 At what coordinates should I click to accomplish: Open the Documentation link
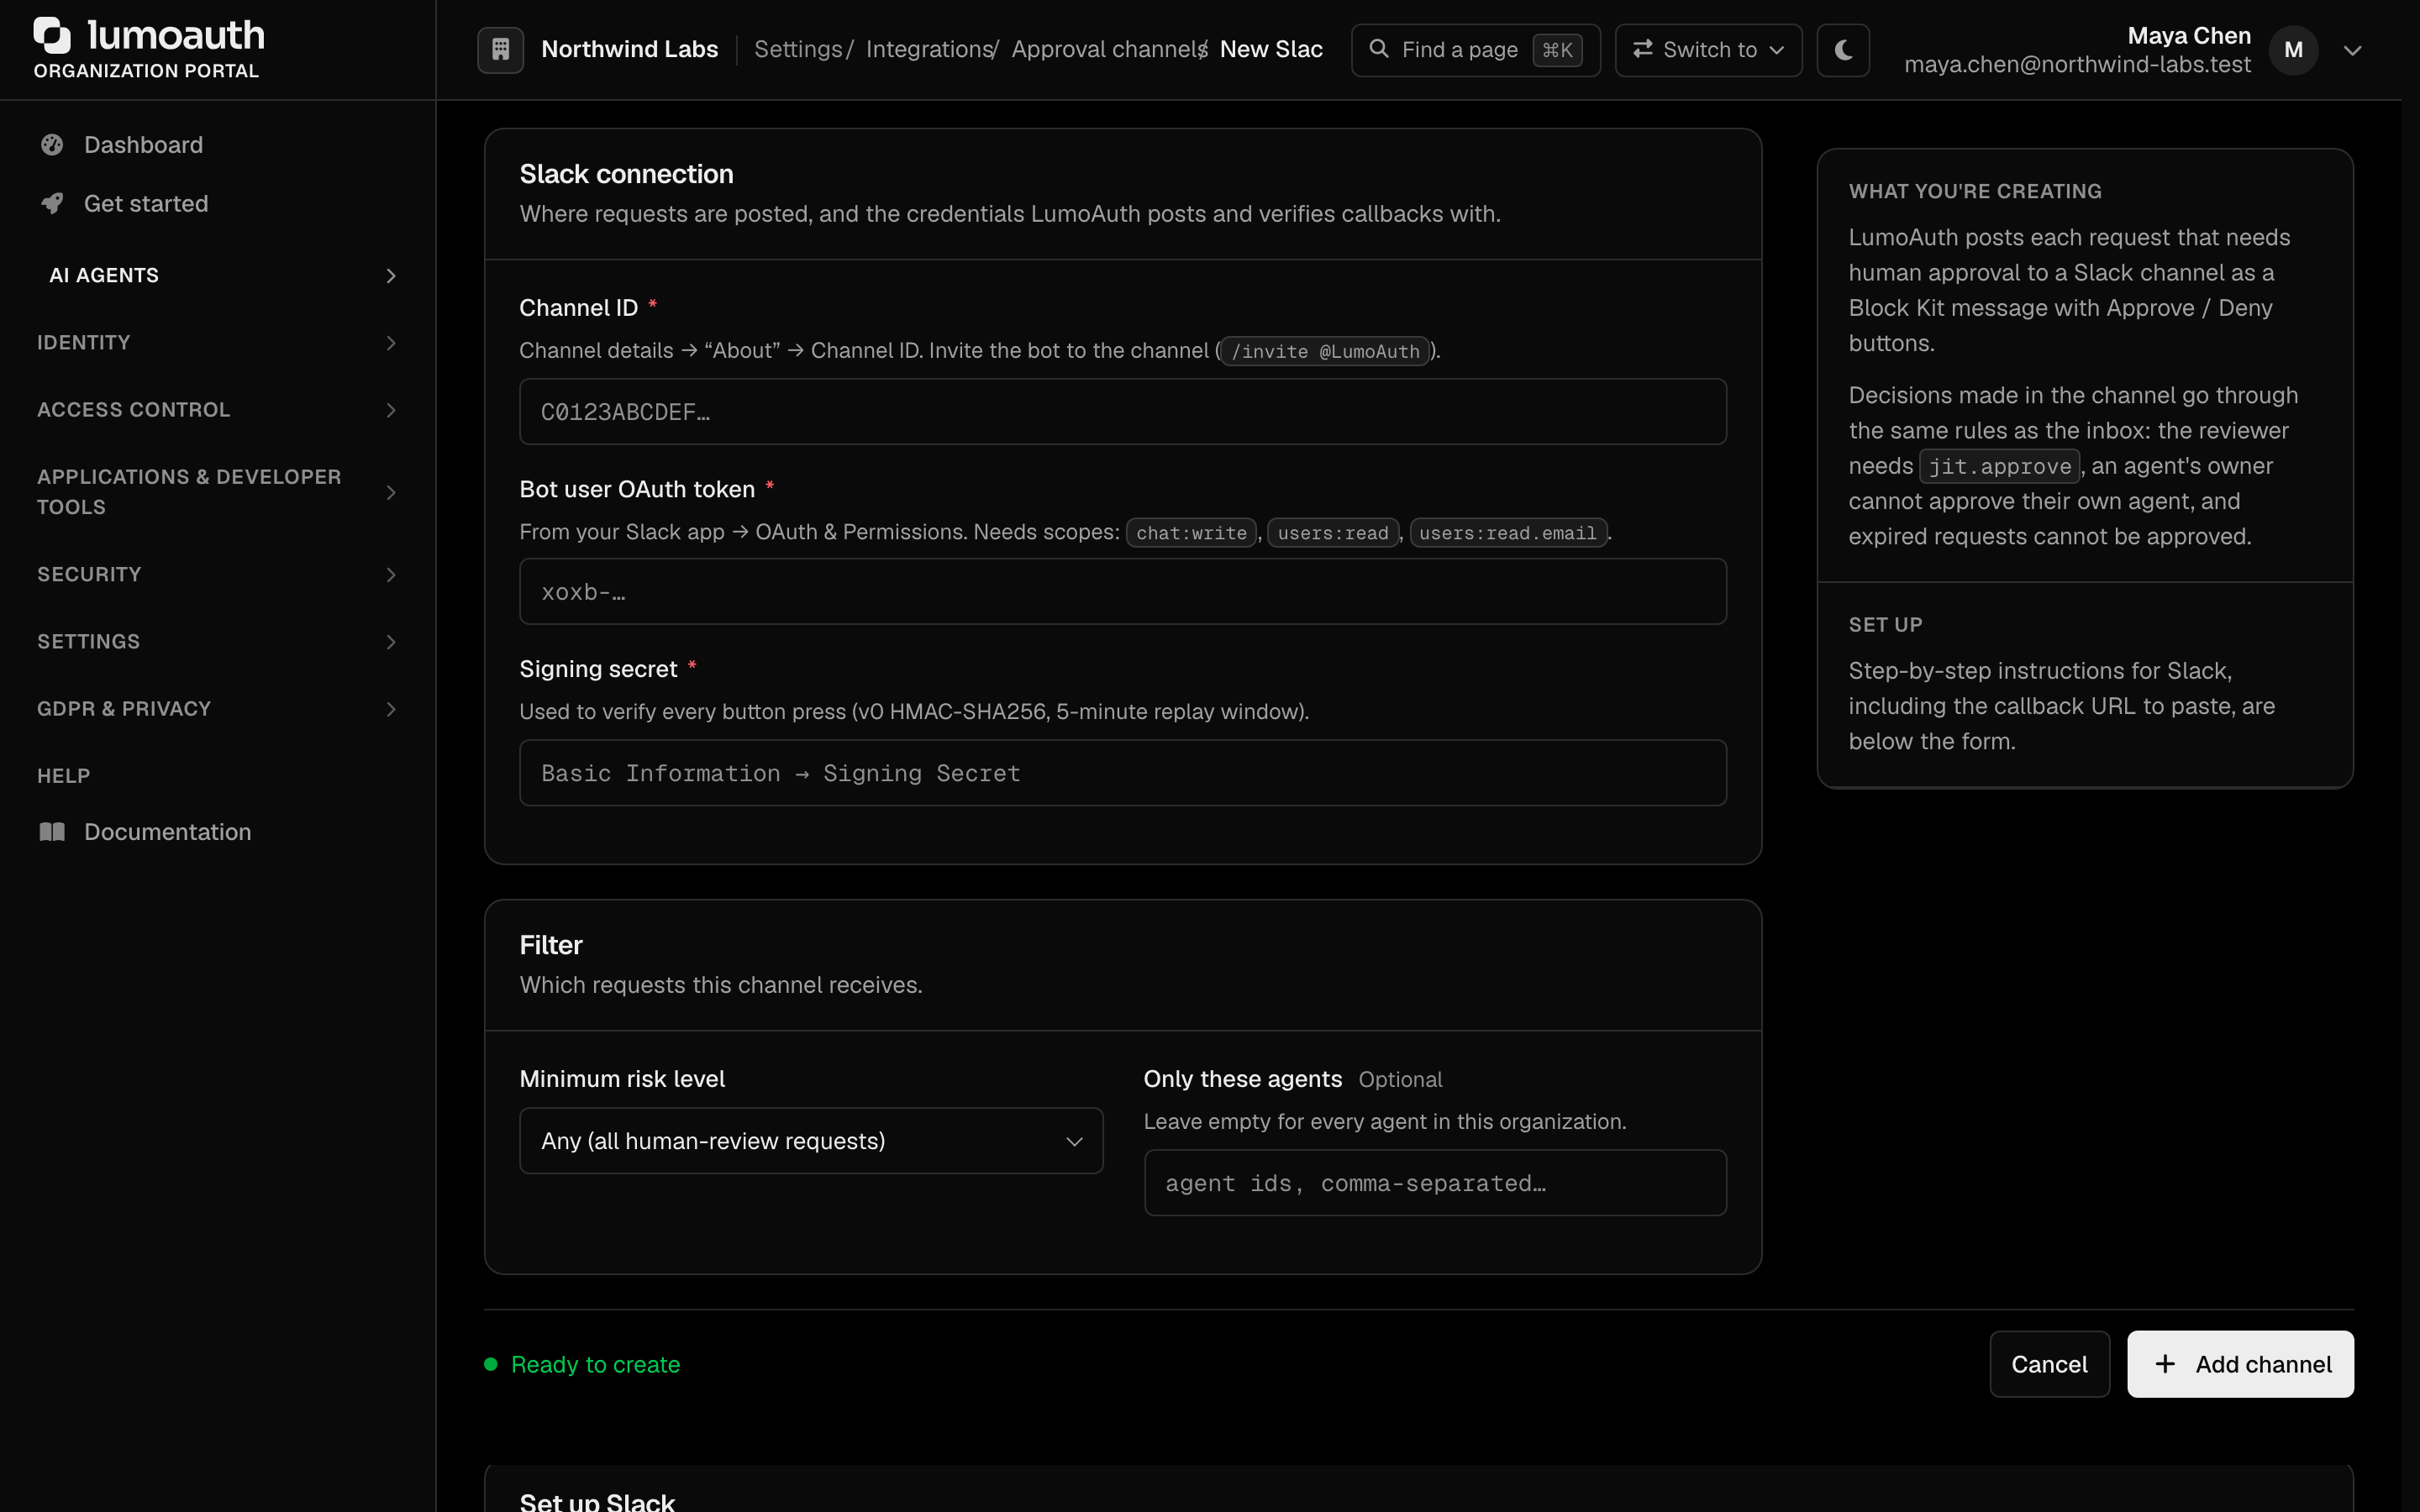point(167,832)
